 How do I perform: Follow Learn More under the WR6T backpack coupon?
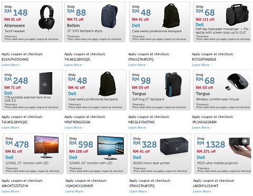tap(74, 128)
